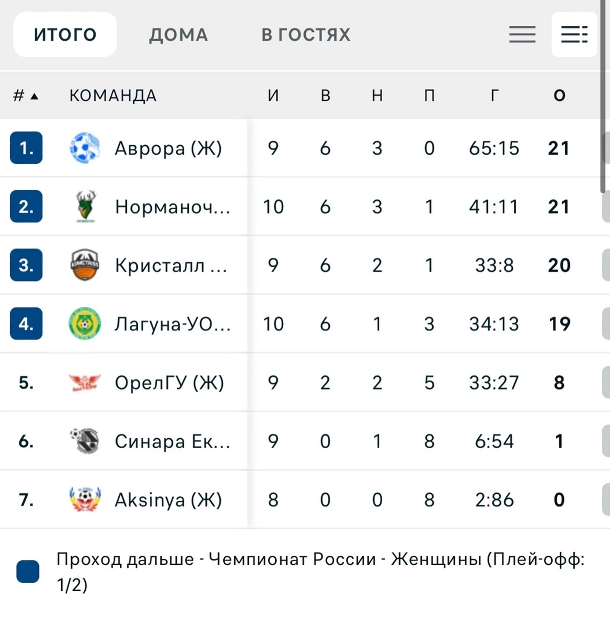
Task: Click the Aksinya (Ж) team logo
Action: (85, 499)
